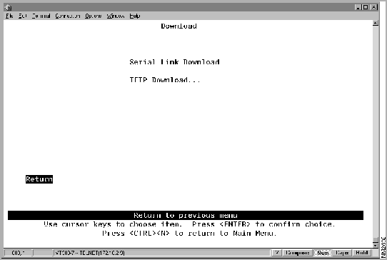Click the highlighted Return item
Screen dimensions: 387x260
click(x=39, y=179)
